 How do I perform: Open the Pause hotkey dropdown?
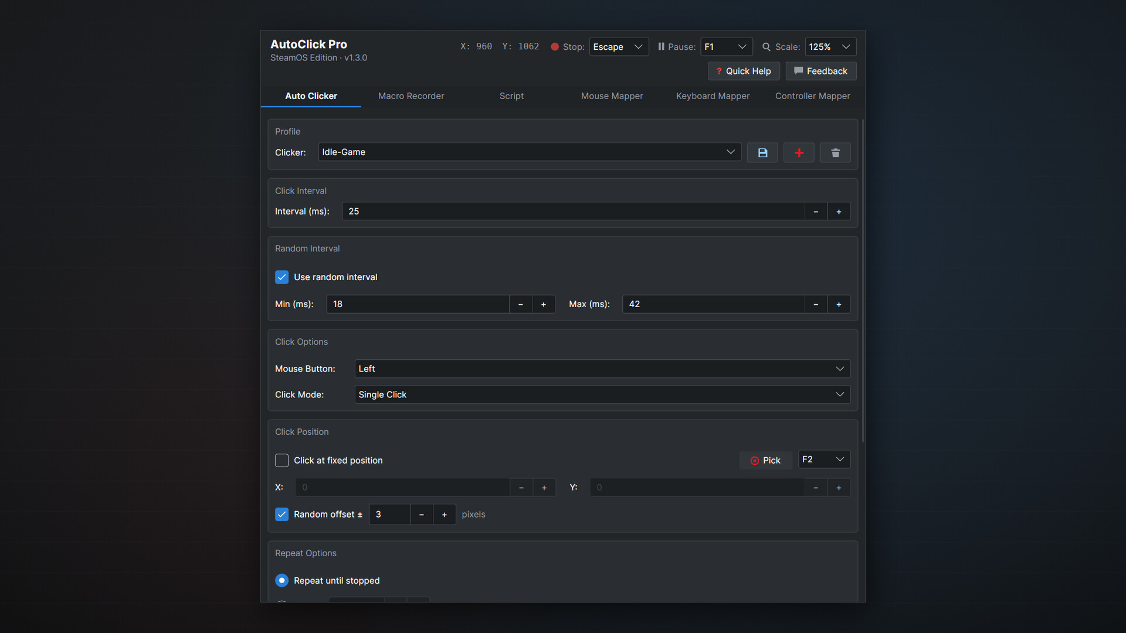(726, 47)
